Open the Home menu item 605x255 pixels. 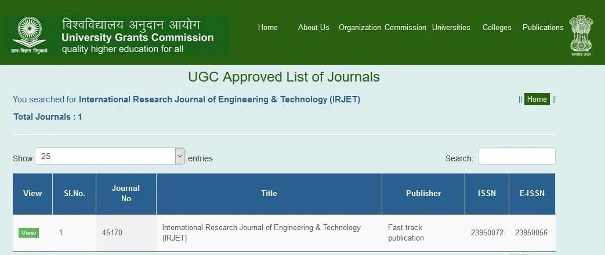click(268, 27)
